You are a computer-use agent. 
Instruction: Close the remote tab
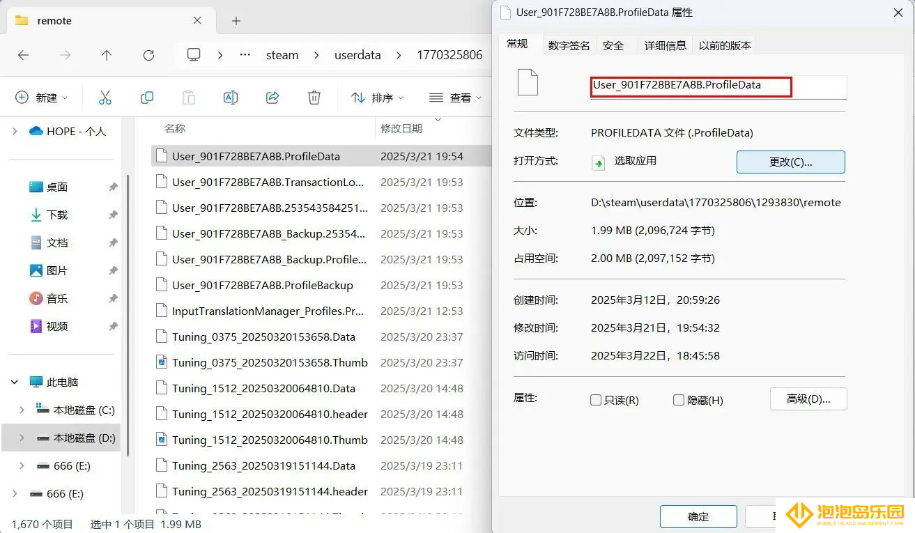(x=197, y=21)
